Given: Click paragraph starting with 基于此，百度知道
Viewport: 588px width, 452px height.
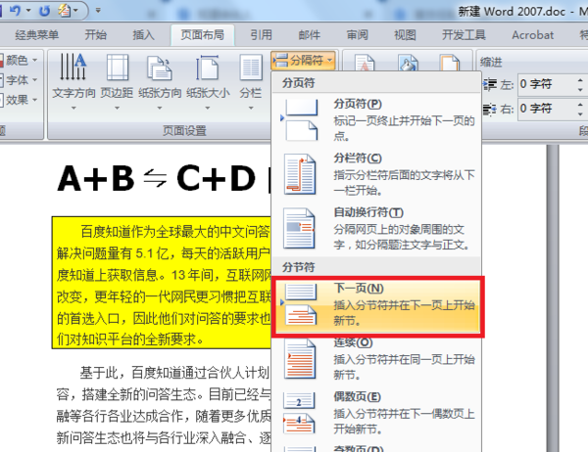Looking at the screenshot, I should click(164, 405).
